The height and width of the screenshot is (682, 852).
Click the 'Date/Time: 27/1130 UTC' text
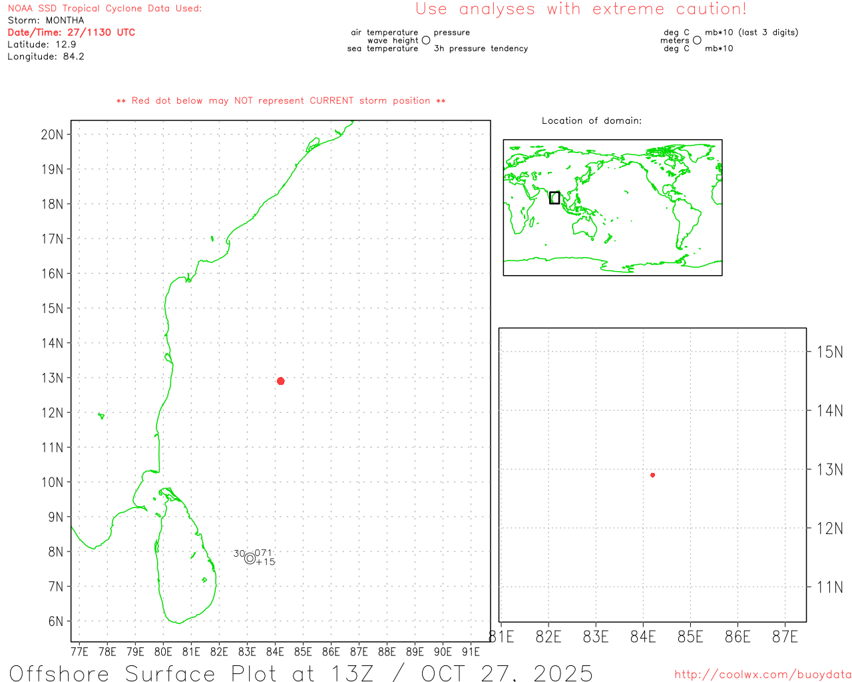point(71,33)
